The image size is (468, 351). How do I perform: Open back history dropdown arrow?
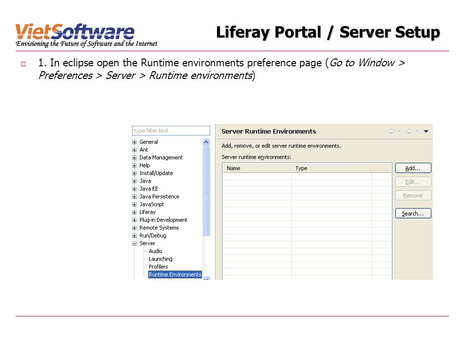click(399, 131)
